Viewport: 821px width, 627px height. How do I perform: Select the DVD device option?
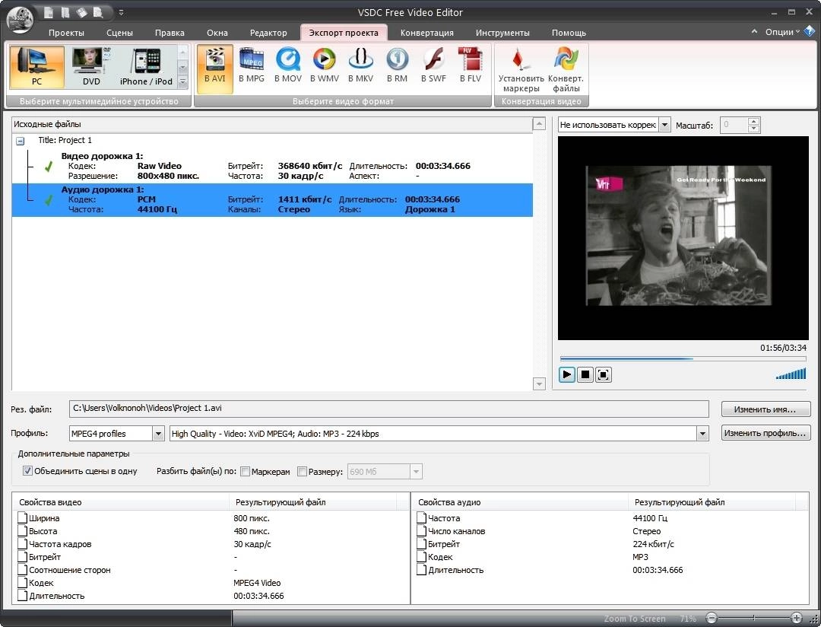pos(91,66)
